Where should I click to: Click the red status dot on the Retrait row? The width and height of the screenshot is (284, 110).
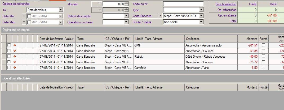click(15, 56)
